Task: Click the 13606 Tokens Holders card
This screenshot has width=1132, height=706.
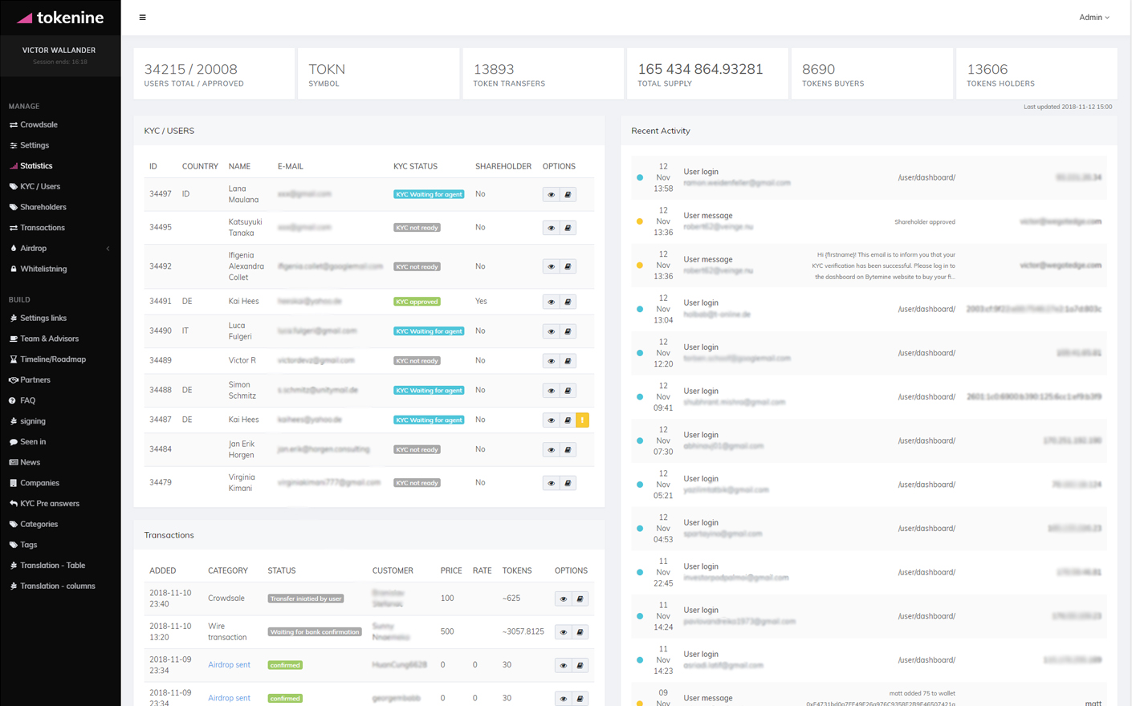Action: click(1036, 74)
